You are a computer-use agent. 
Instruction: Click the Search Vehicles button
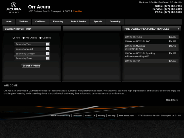[31, 66]
